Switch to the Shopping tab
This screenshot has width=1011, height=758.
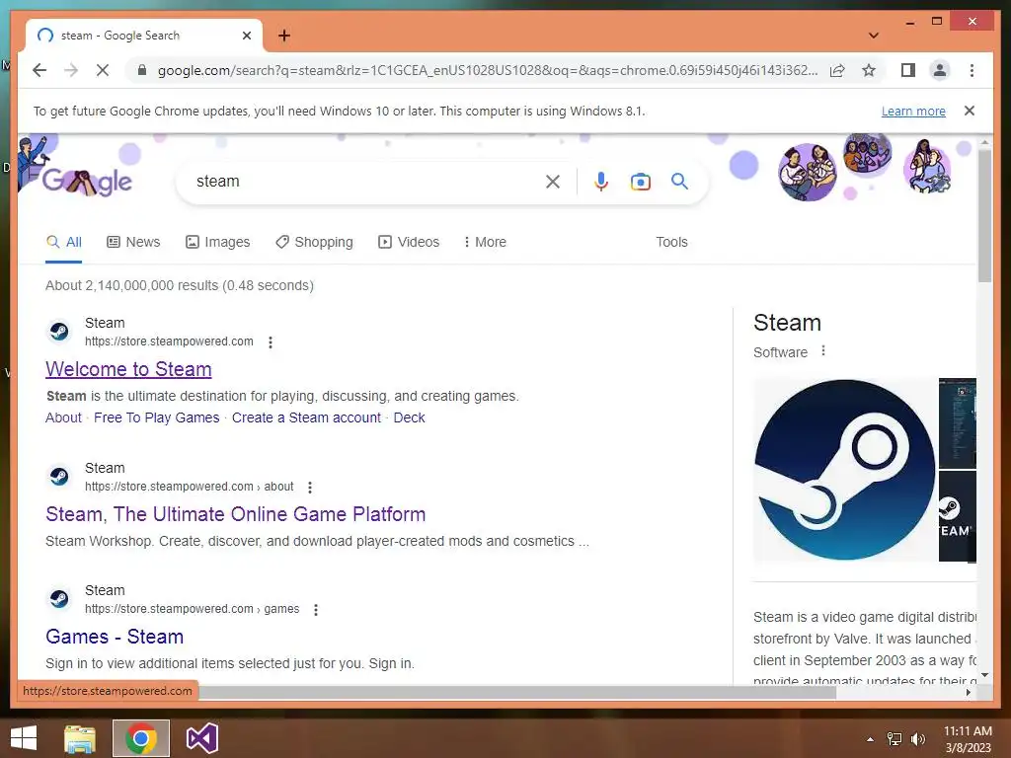315,243
